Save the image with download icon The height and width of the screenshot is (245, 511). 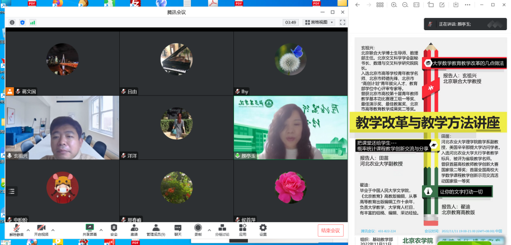pyautogui.click(x=456, y=5)
